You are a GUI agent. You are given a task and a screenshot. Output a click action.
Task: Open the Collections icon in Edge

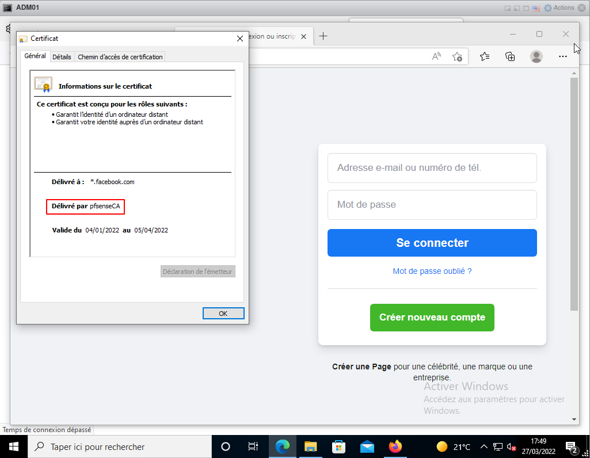click(510, 56)
